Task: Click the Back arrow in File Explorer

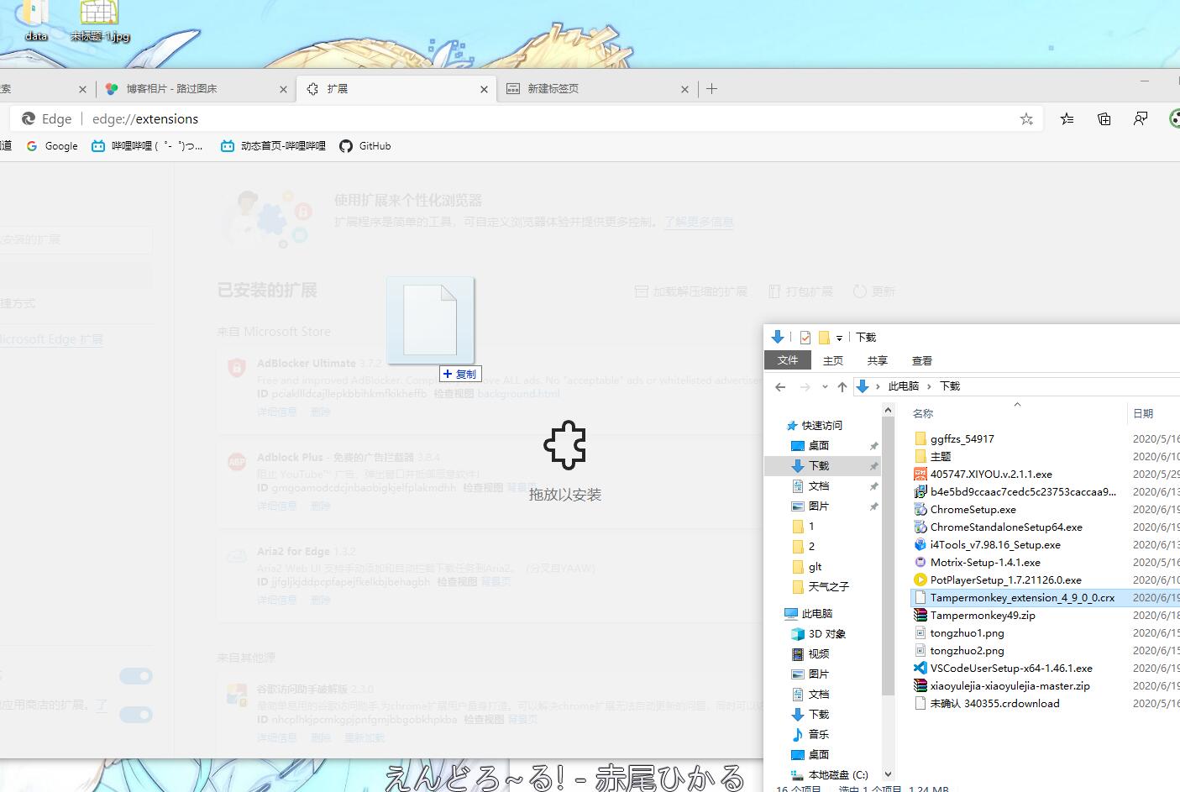Action: coord(780,387)
